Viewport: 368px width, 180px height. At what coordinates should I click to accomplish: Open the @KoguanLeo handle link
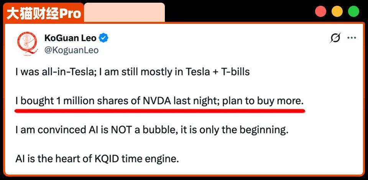(x=71, y=50)
